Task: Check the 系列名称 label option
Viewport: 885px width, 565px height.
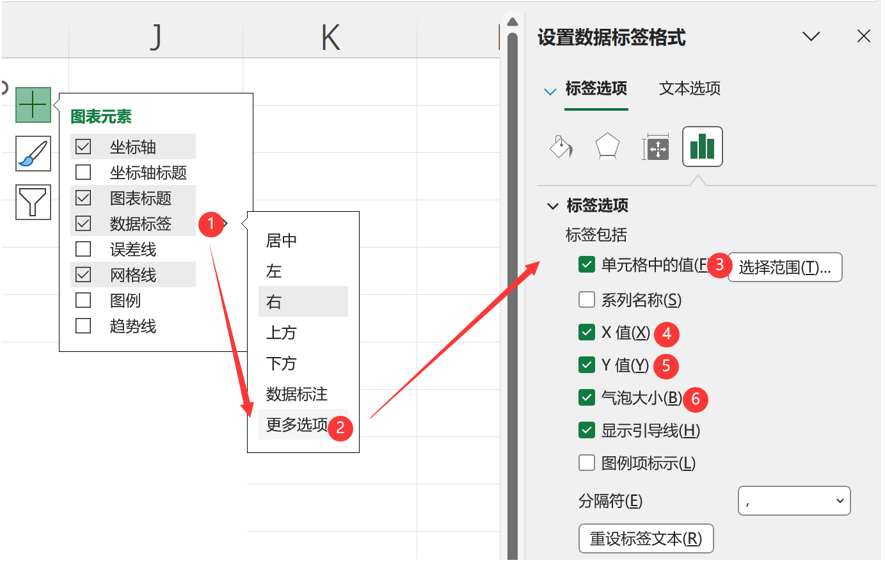Action: click(x=587, y=300)
